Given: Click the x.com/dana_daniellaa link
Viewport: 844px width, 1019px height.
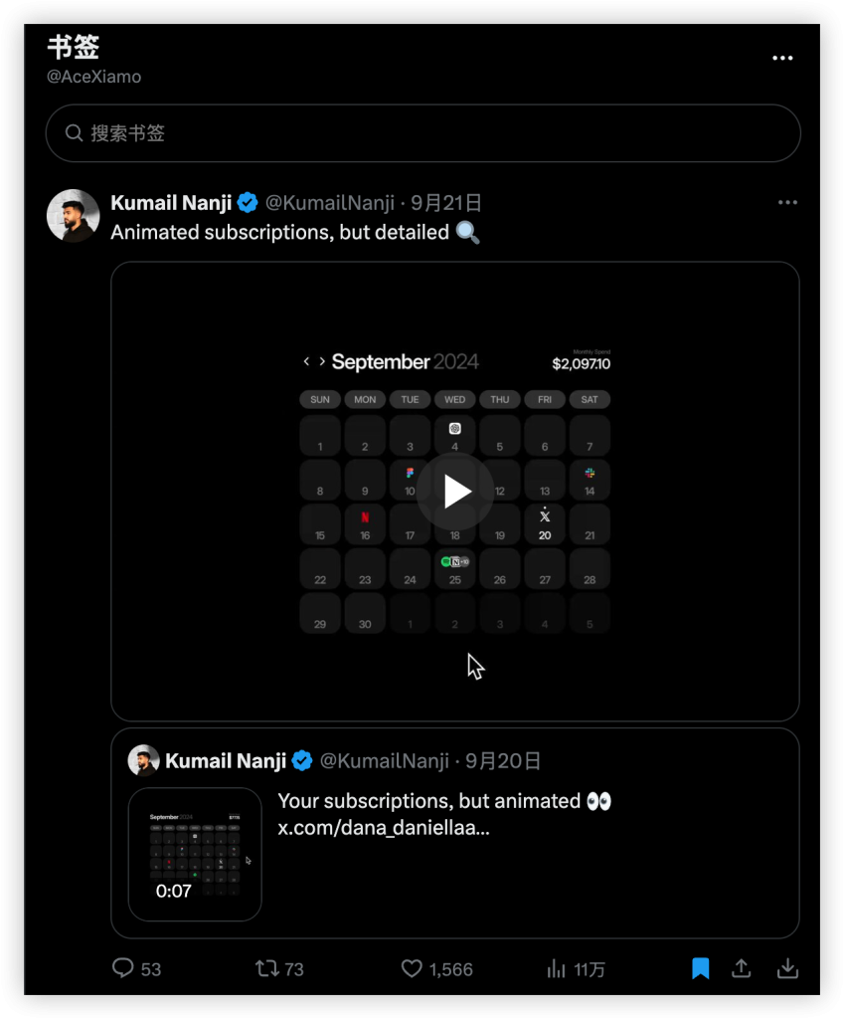Looking at the screenshot, I should coord(384,828).
